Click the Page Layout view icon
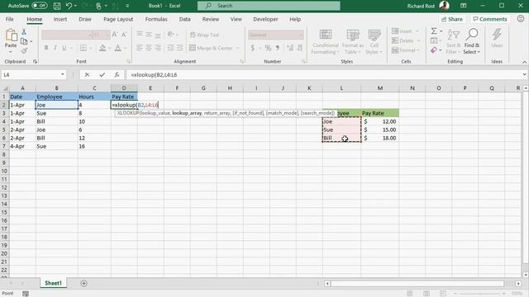529x297 pixels. [x=427, y=294]
